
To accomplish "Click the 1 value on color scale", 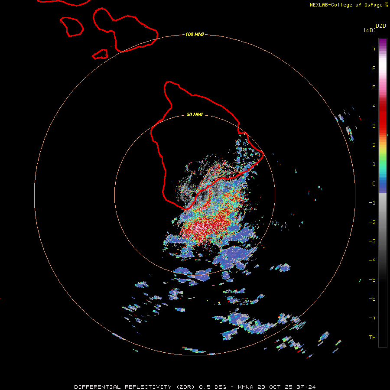I will [x=374, y=164].
